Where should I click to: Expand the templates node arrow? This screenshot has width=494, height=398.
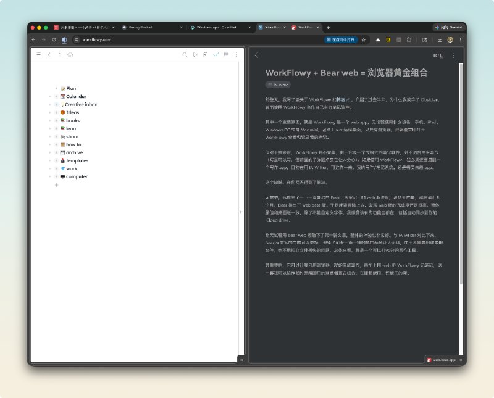[50, 160]
